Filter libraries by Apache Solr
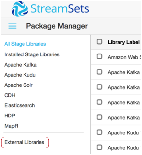Viewport: 142px width, 155px height. [x=18, y=85]
